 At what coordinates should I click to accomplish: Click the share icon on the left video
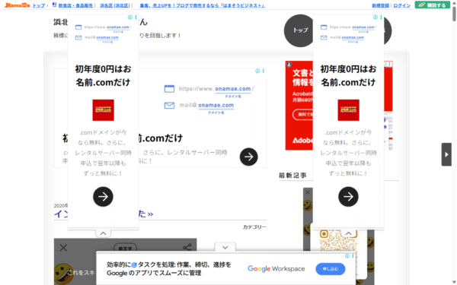click(x=187, y=248)
